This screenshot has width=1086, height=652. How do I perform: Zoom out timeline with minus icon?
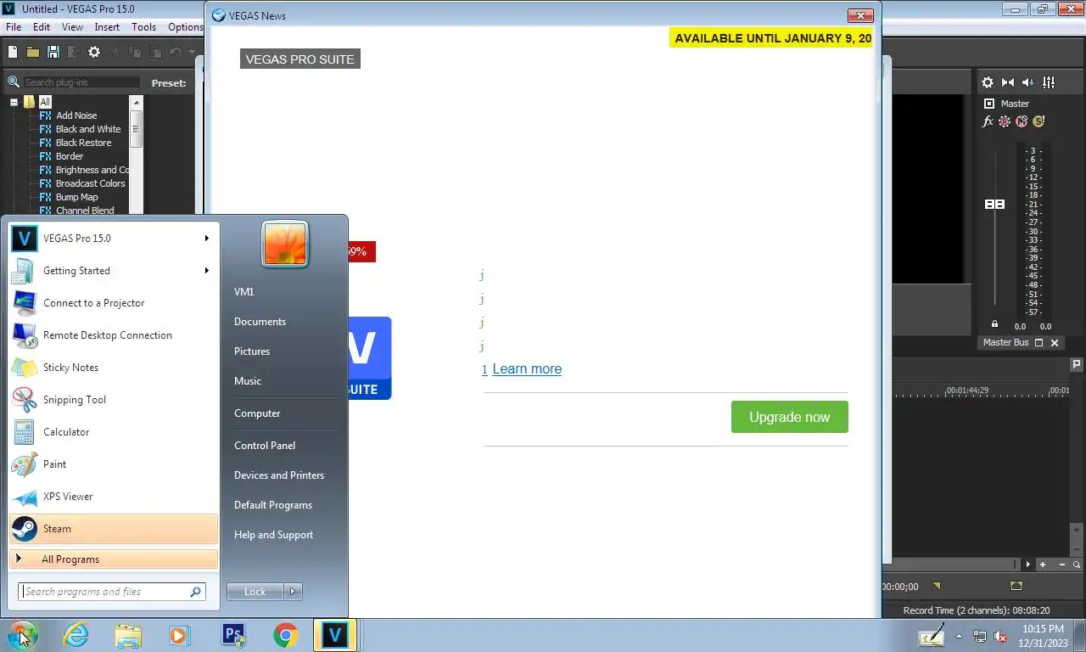(x=1063, y=565)
